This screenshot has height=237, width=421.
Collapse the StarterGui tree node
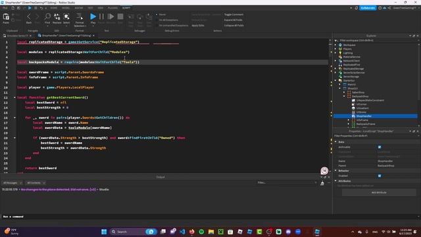pyautogui.click(x=335, y=80)
